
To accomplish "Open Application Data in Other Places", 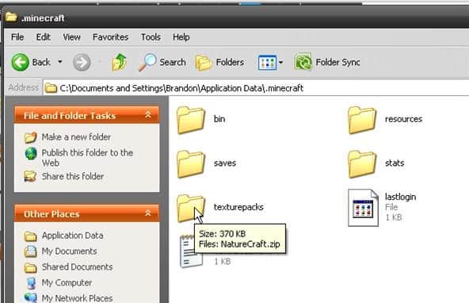I will (73, 236).
